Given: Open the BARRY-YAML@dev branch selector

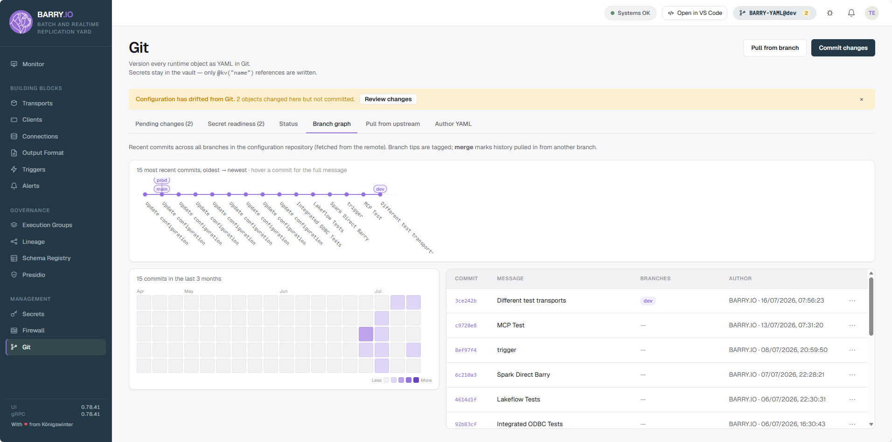Looking at the screenshot, I should 774,13.
